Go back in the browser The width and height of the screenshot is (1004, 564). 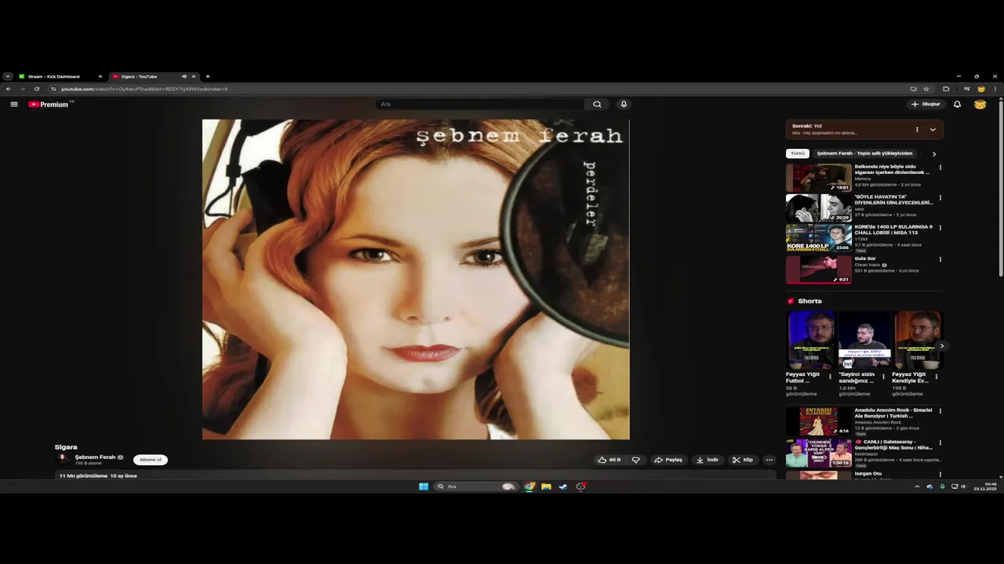9,89
